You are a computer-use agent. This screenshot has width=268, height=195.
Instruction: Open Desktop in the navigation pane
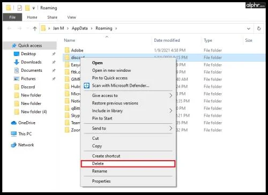click(x=28, y=54)
